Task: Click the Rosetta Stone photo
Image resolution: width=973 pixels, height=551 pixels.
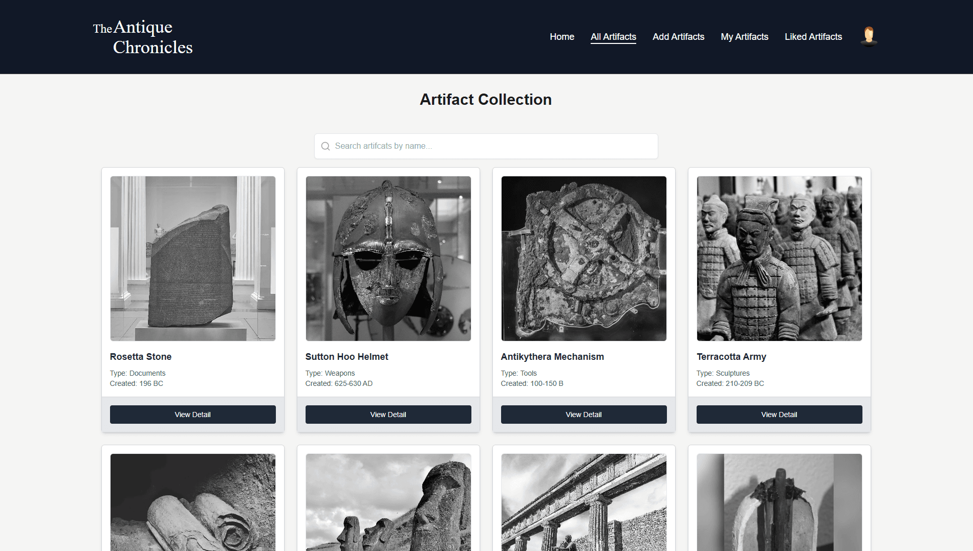Action: (192, 259)
